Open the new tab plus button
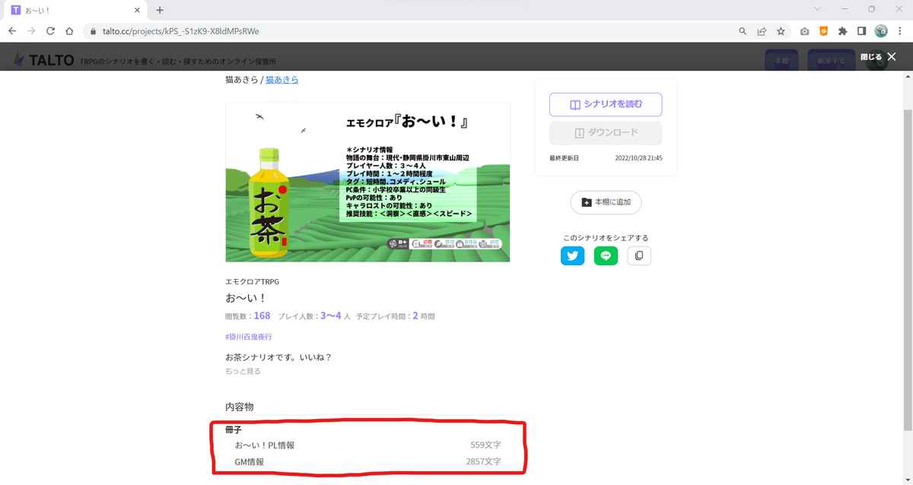Screen dimensions: 913x485 pyautogui.click(x=160, y=10)
